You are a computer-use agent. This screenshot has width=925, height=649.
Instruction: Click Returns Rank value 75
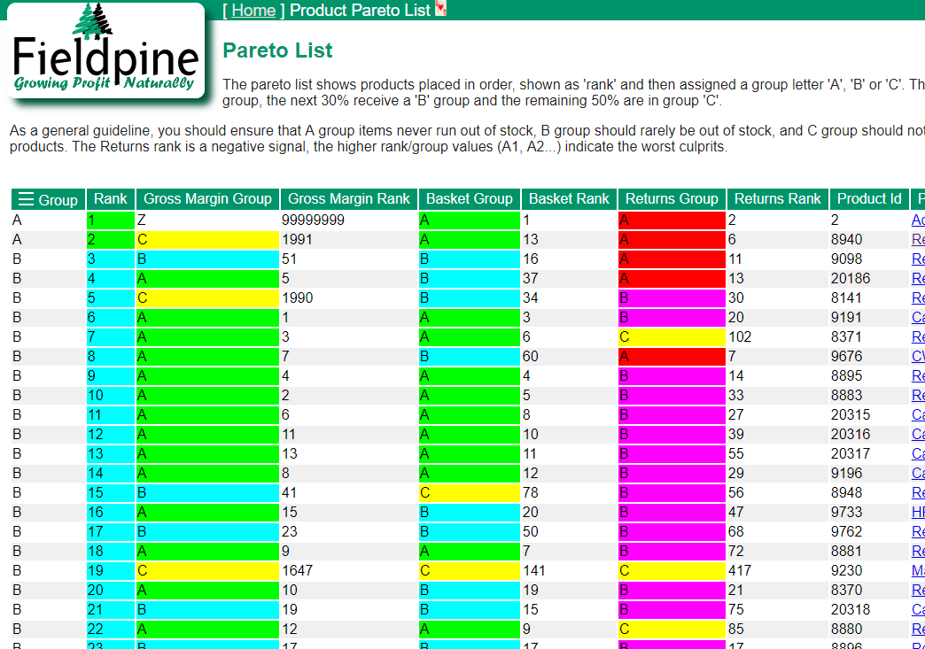[x=735, y=609]
